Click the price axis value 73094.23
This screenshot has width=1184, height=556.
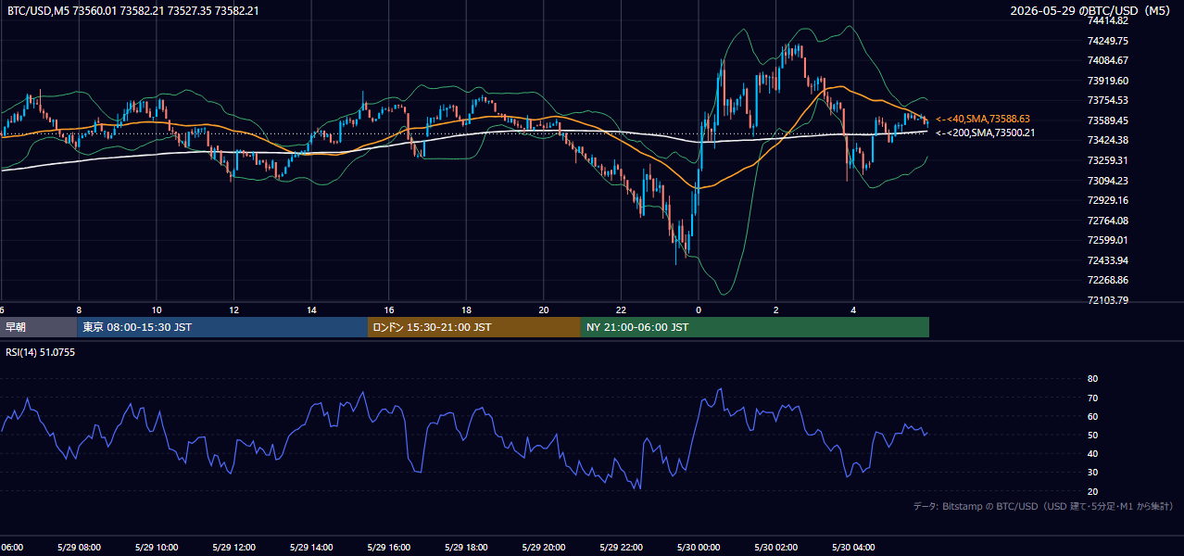[x=1107, y=181]
